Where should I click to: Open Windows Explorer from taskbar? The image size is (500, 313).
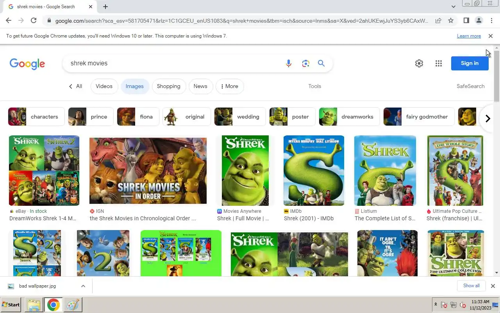point(34,305)
